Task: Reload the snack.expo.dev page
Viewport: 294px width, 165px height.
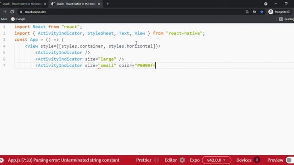Action: [12, 12]
